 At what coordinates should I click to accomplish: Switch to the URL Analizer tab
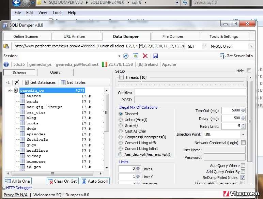pyautogui.click(x=75, y=36)
